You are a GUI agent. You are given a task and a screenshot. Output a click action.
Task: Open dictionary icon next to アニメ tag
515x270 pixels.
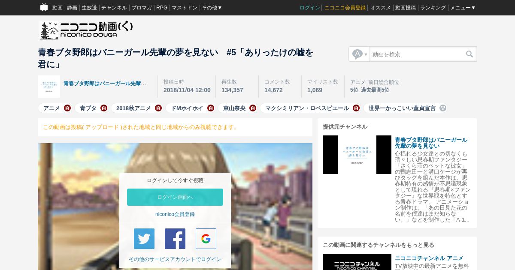click(67, 108)
